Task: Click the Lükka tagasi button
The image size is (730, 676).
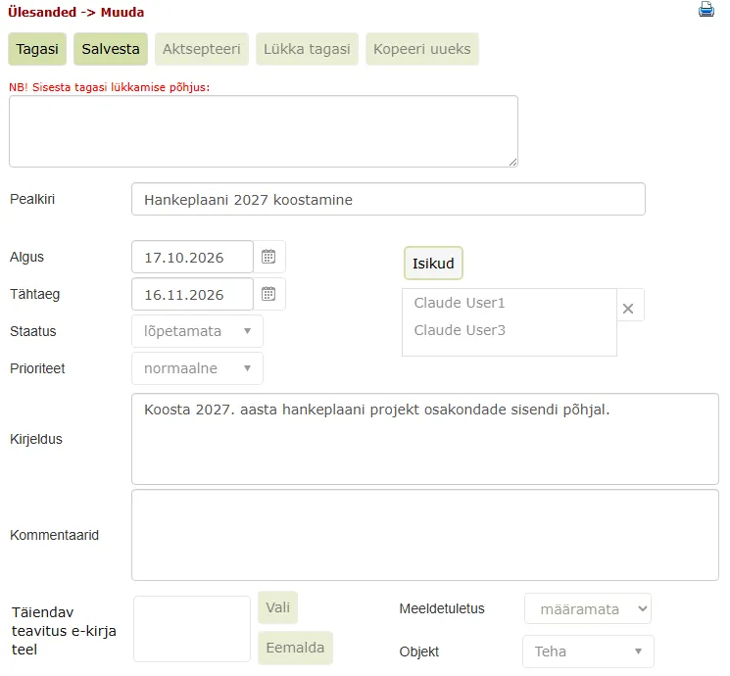Action: [x=307, y=49]
